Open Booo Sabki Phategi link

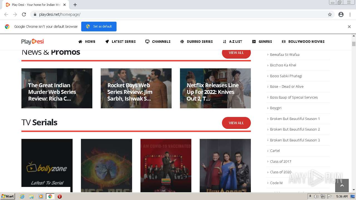point(286,76)
